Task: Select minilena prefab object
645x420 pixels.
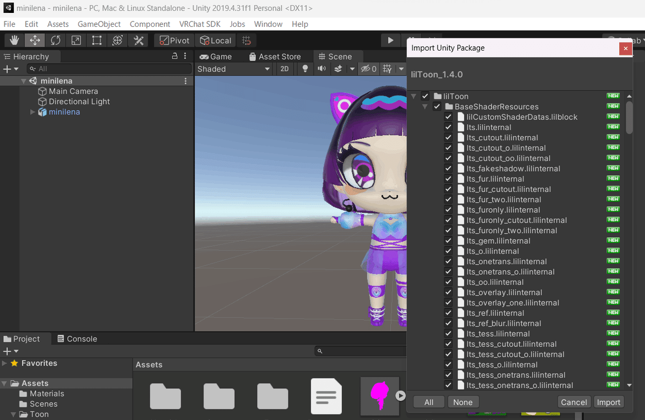Action: [64, 112]
